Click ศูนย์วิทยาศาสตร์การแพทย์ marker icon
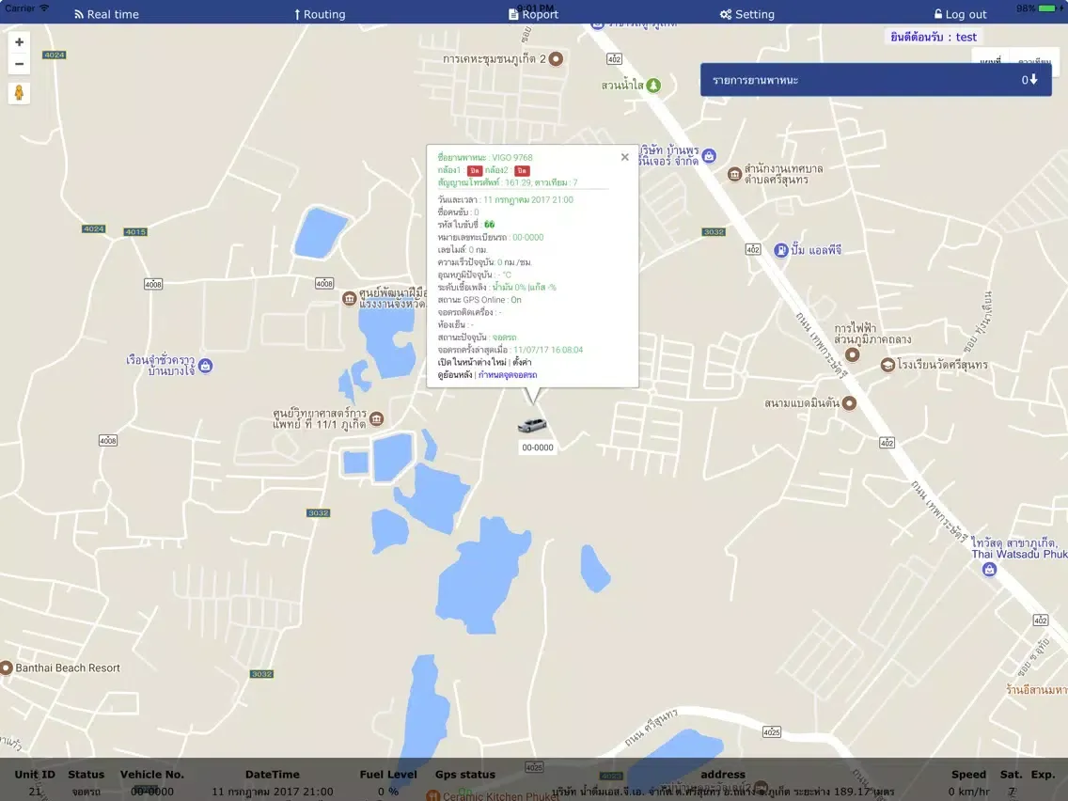The image size is (1068, 801). click(376, 418)
